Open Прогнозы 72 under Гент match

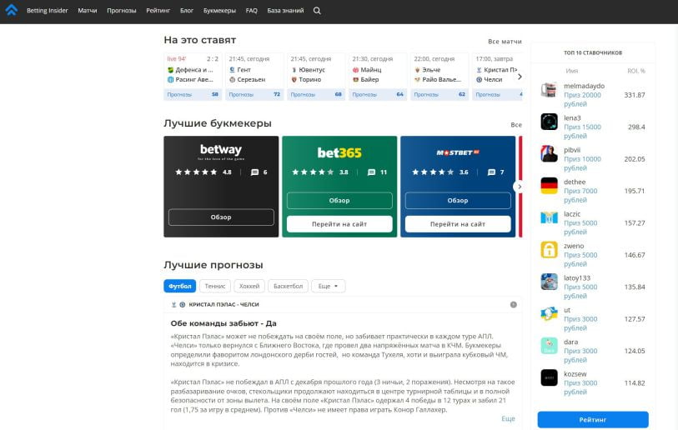(254, 94)
